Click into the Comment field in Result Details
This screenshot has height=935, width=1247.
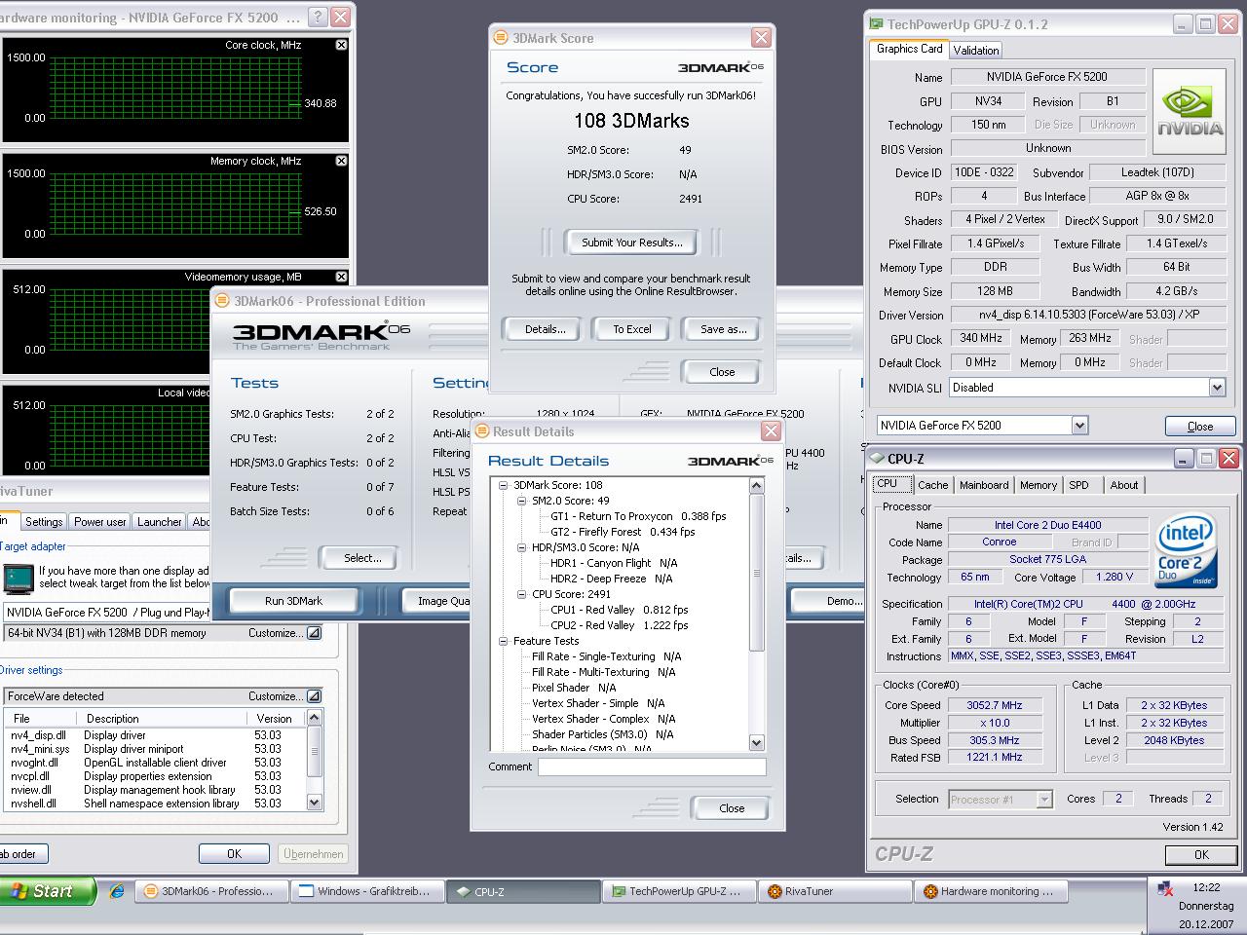(x=652, y=767)
